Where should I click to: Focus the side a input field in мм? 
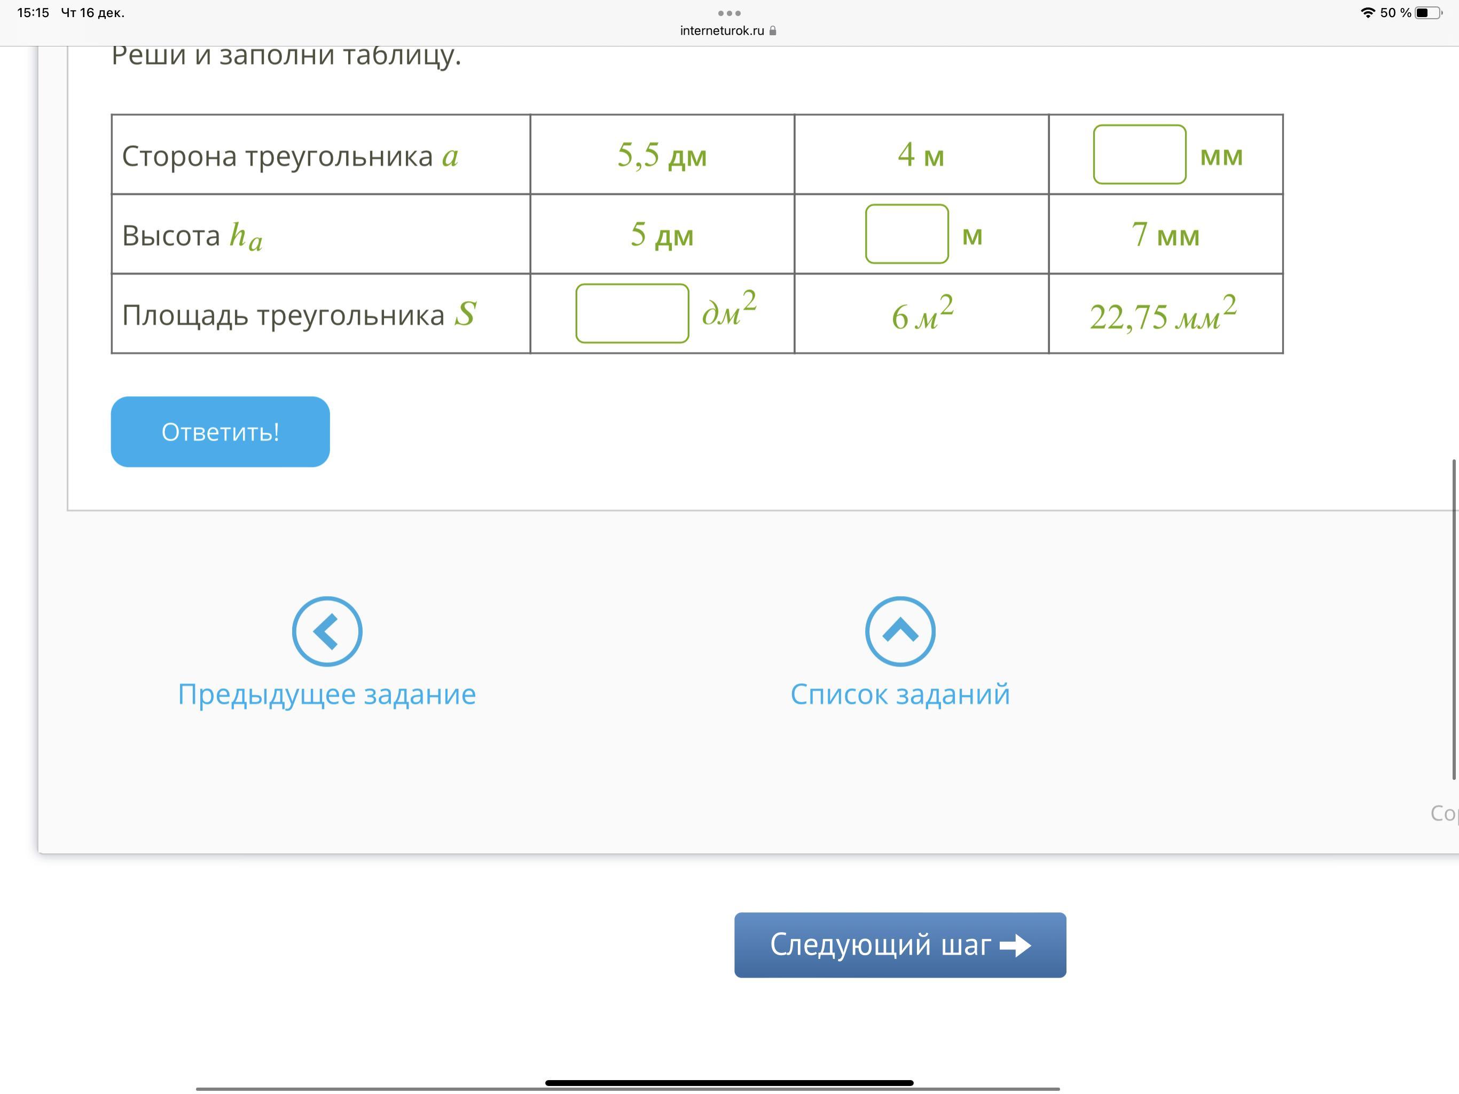(x=1139, y=154)
